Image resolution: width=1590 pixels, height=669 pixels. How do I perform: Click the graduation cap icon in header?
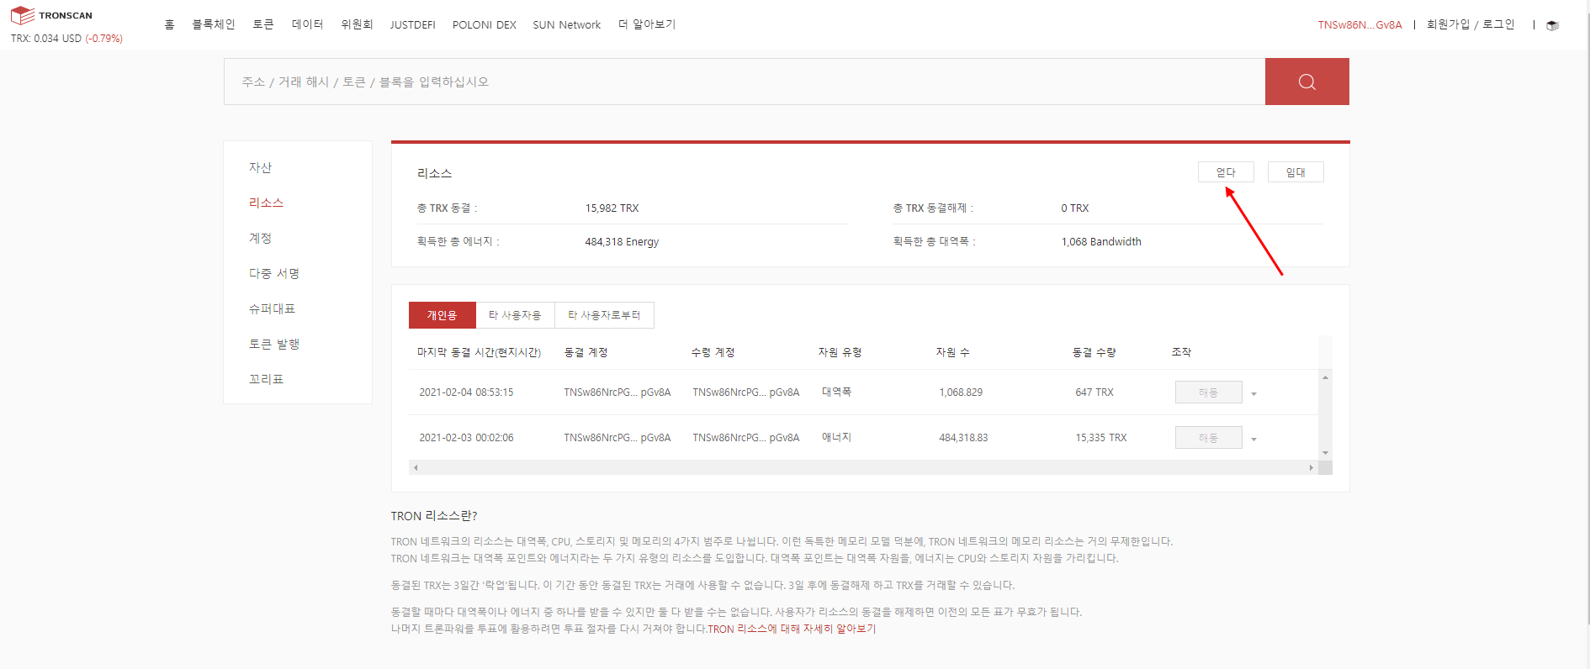[1553, 25]
